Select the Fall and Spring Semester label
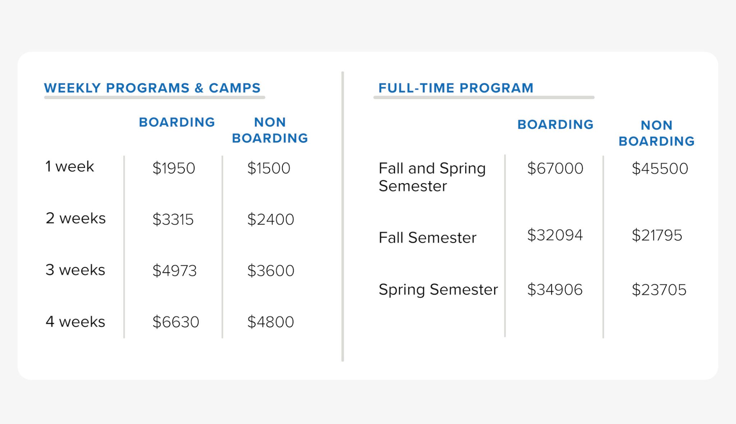This screenshot has height=424, width=736. (432, 177)
